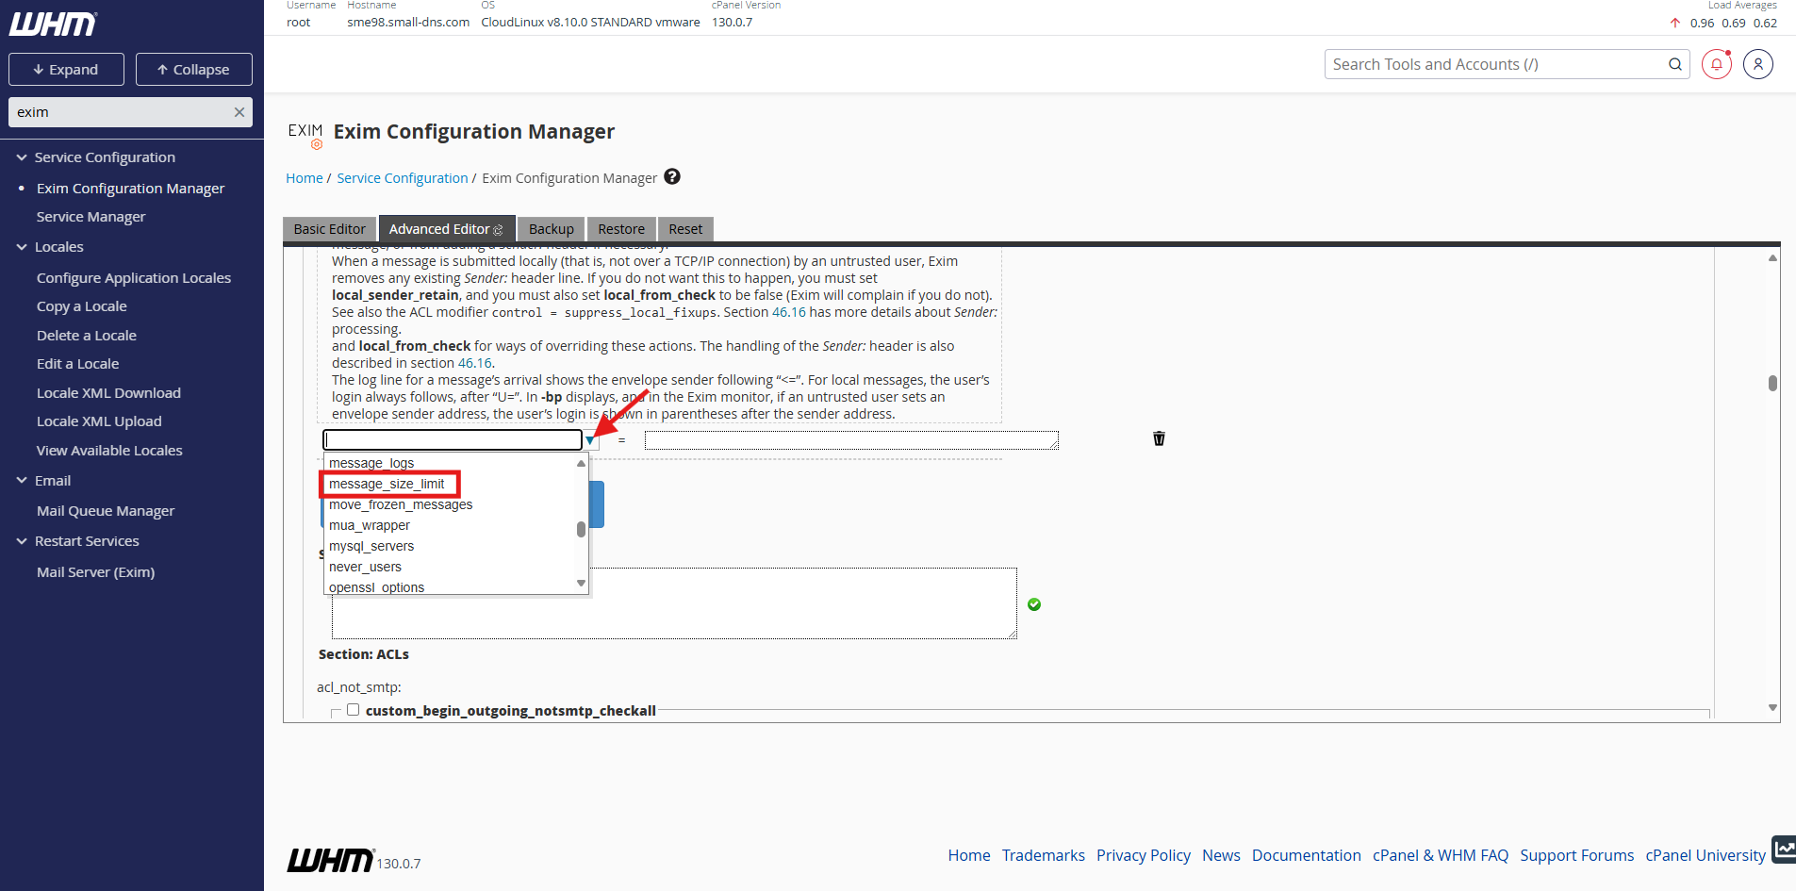Clear the exim sidebar search
Screen dimensions: 1796x891
coord(239,112)
